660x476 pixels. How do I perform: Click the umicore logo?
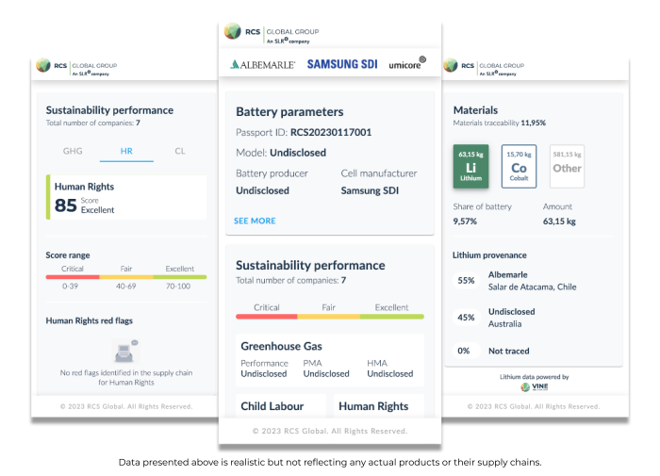(407, 63)
